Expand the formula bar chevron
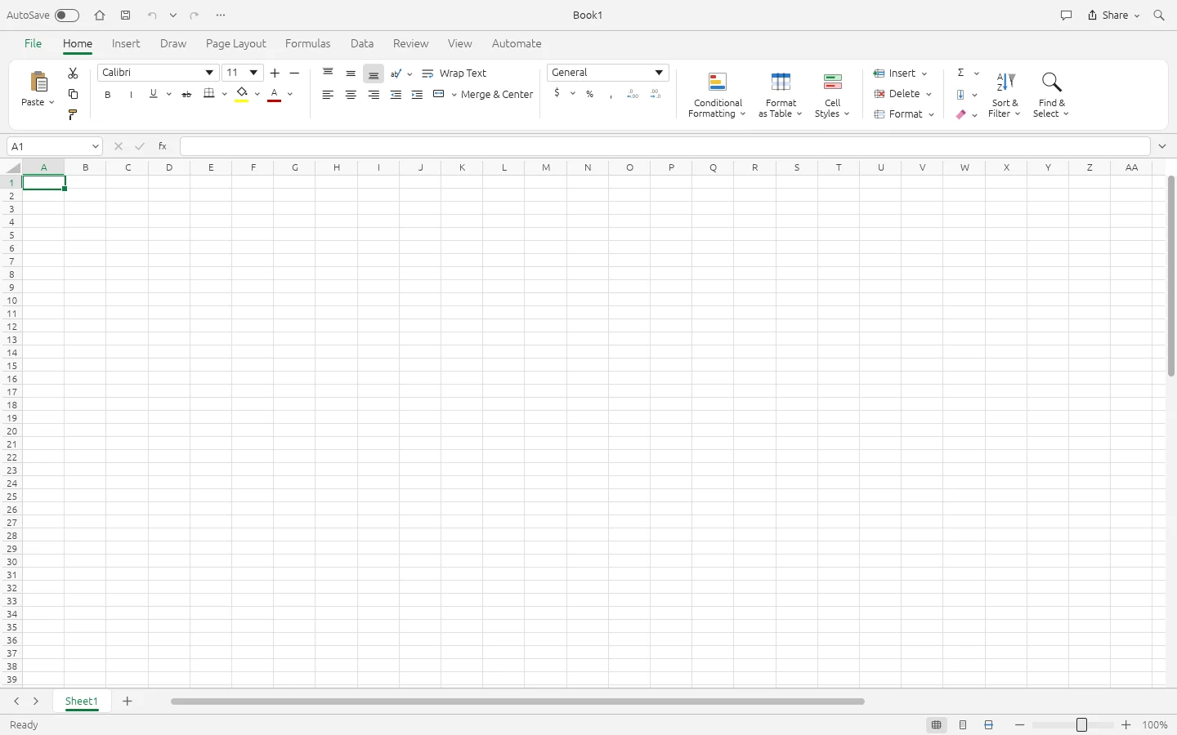 (1162, 146)
